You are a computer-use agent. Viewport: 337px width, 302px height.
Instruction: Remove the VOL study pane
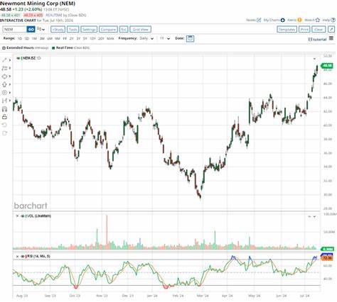coord(17,216)
